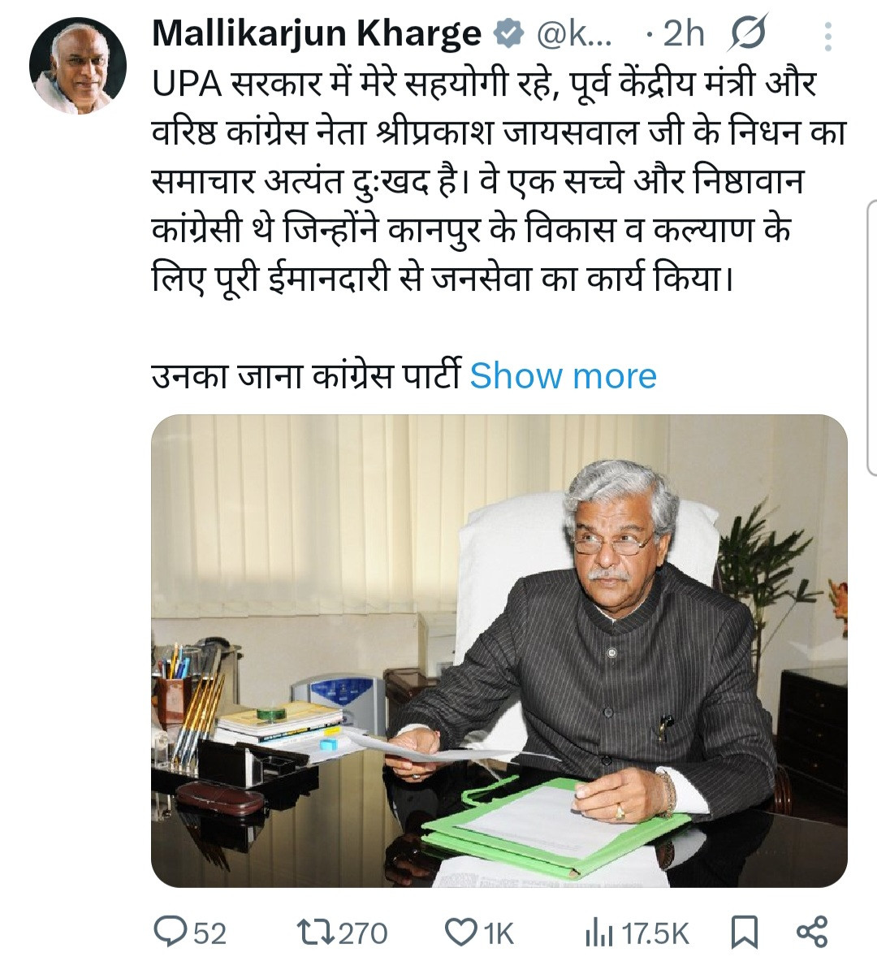Click the Mallikarjun Kharge display name

[316, 33]
